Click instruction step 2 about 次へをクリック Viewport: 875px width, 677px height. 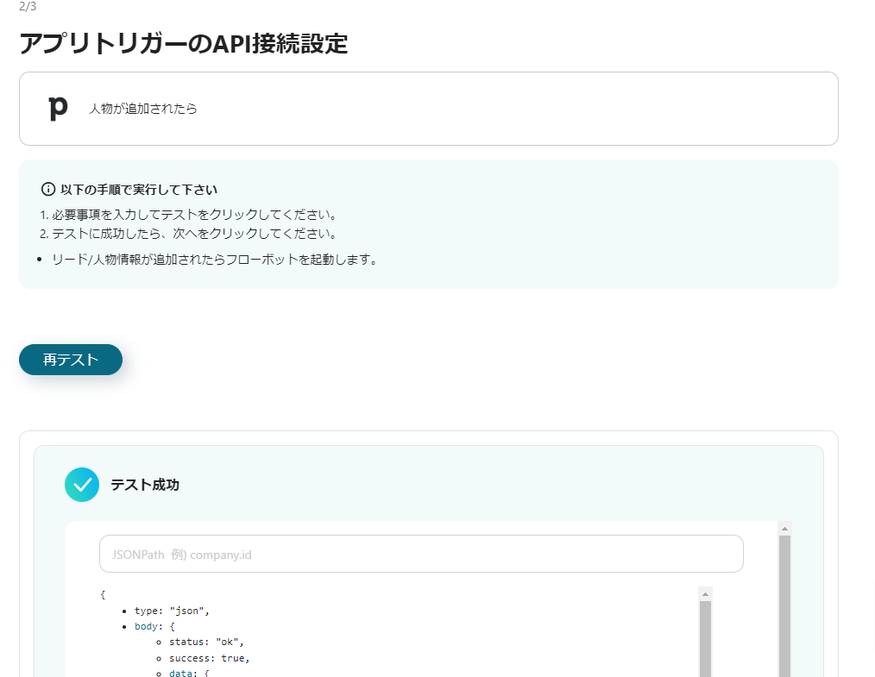pyautogui.click(x=188, y=234)
